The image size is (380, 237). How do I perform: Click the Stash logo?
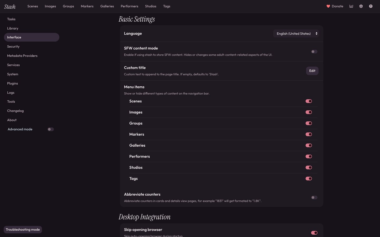click(x=10, y=7)
